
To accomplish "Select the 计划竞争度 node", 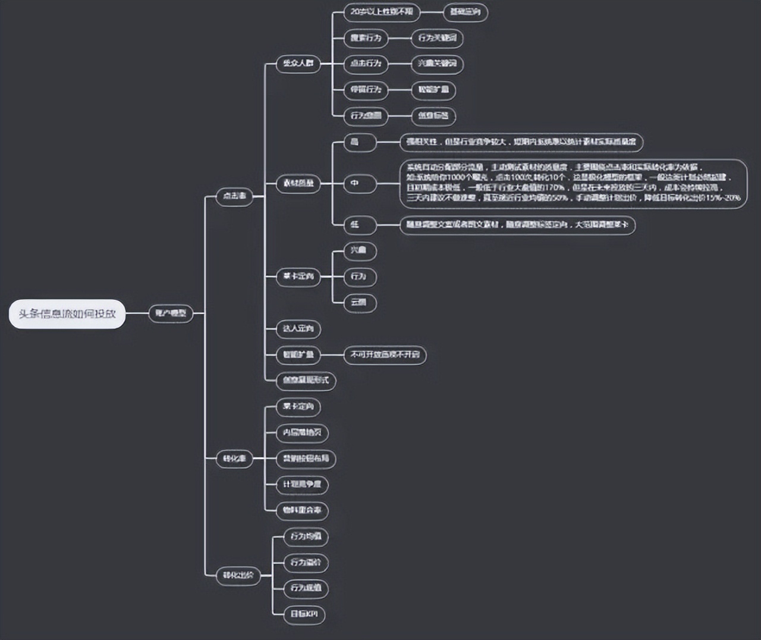I will (303, 484).
